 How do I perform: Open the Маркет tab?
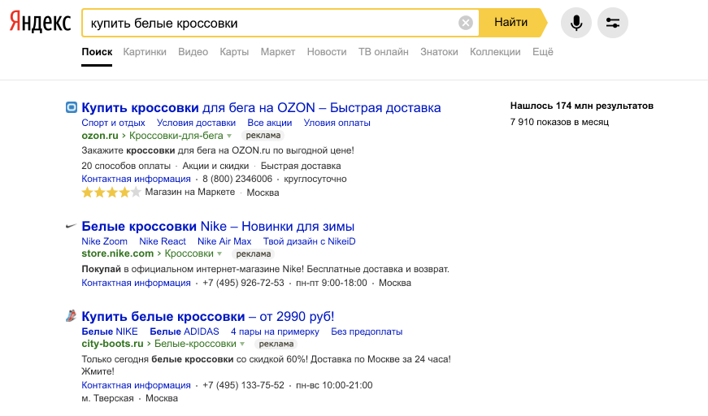pyautogui.click(x=278, y=52)
